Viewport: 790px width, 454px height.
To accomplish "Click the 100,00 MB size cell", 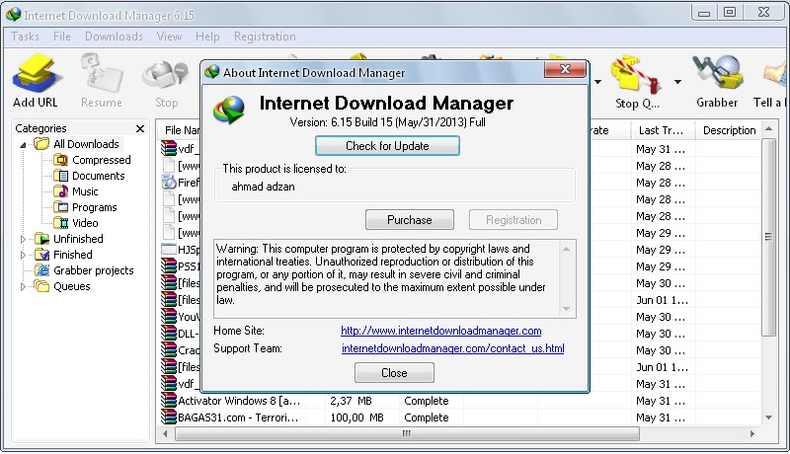I will pos(356,417).
